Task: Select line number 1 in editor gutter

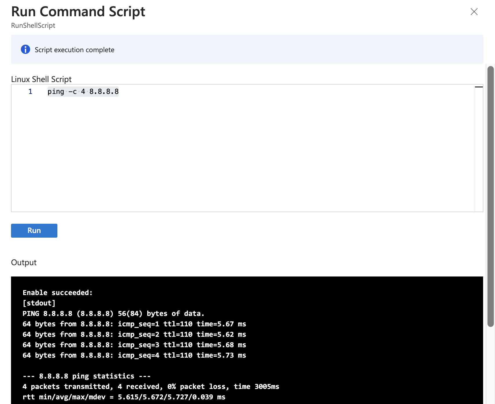Action: click(x=30, y=92)
